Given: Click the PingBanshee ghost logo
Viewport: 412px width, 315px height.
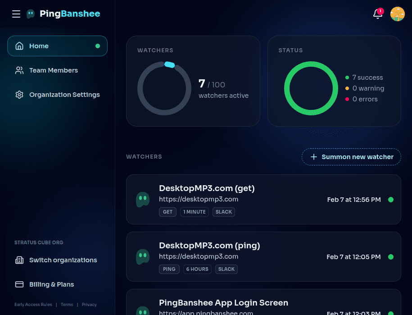Looking at the screenshot, I should coord(31,14).
